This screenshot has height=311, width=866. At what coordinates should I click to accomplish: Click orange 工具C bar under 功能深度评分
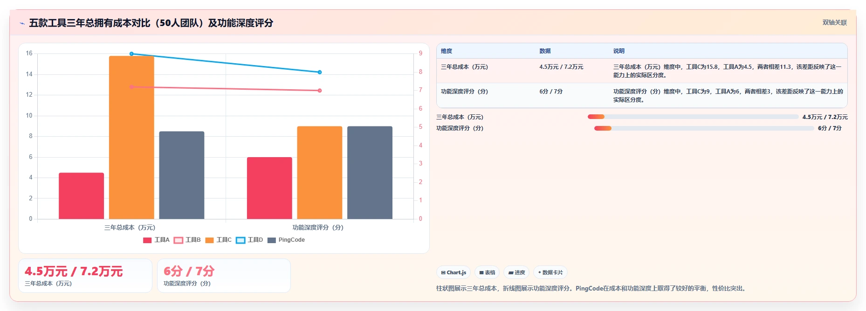(x=320, y=172)
